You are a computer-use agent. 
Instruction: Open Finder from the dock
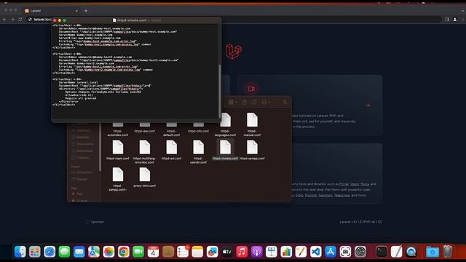(20, 252)
